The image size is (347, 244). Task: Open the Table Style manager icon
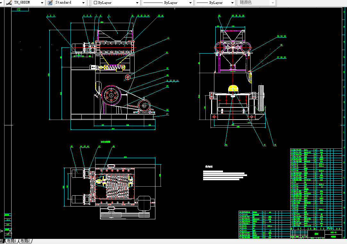[x=50, y=3]
